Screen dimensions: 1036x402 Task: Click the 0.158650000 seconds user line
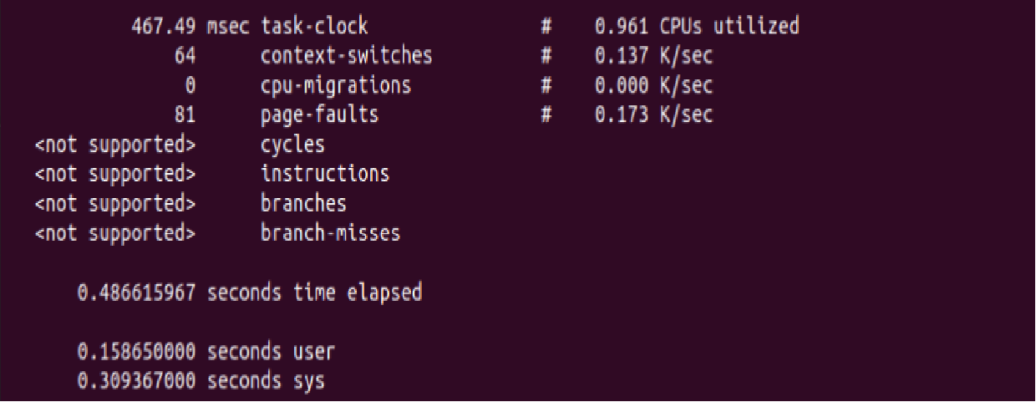[206, 351]
